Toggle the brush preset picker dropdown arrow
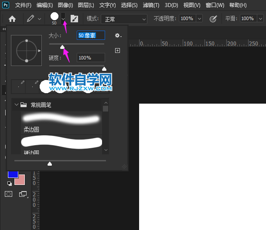 (x=63, y=18)
